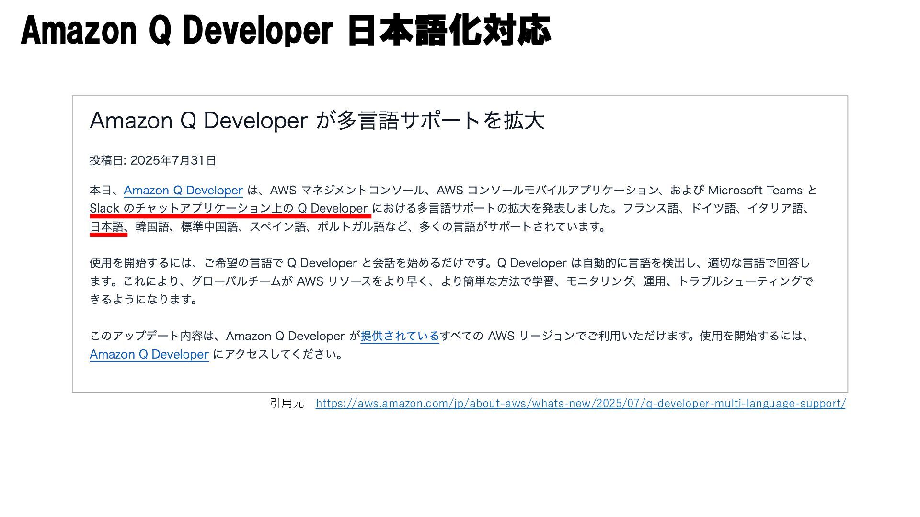920x517 pixels.
Task: Select the underlined phrase Slack のチャットアプリケーション上の Q Developer
Action: 229,208
